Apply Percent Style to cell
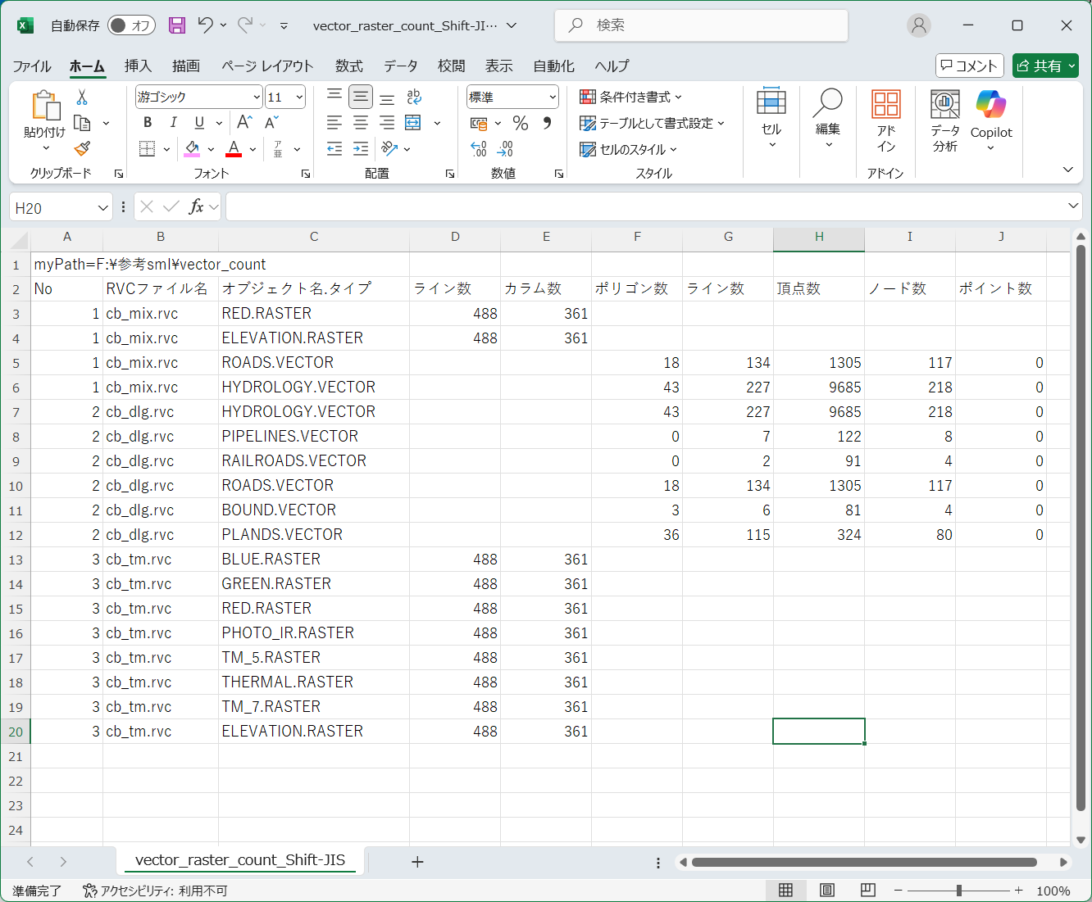 click(520, 123)
